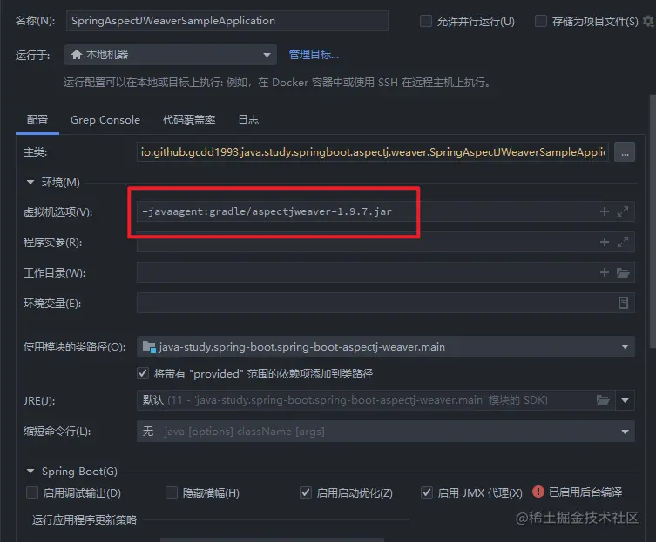Image resolution: width=656 pixels, height=542 pixels.
Task: Collapse the Spring Boot(G) section
Action: pos(30,471)
